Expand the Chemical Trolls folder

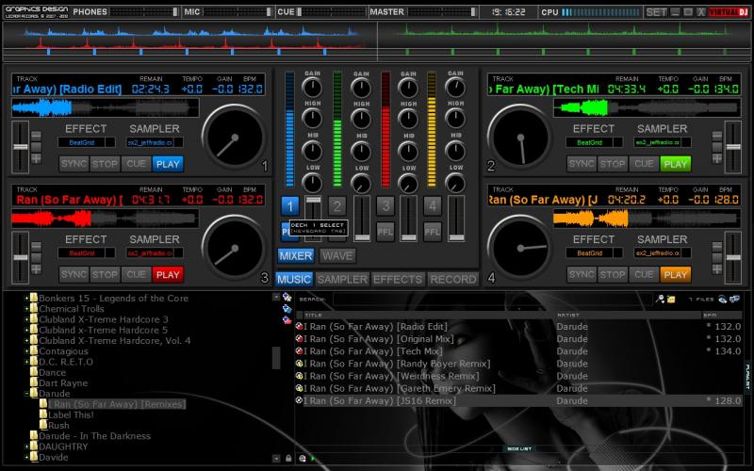pyautogui.click(x=26, y=309)
